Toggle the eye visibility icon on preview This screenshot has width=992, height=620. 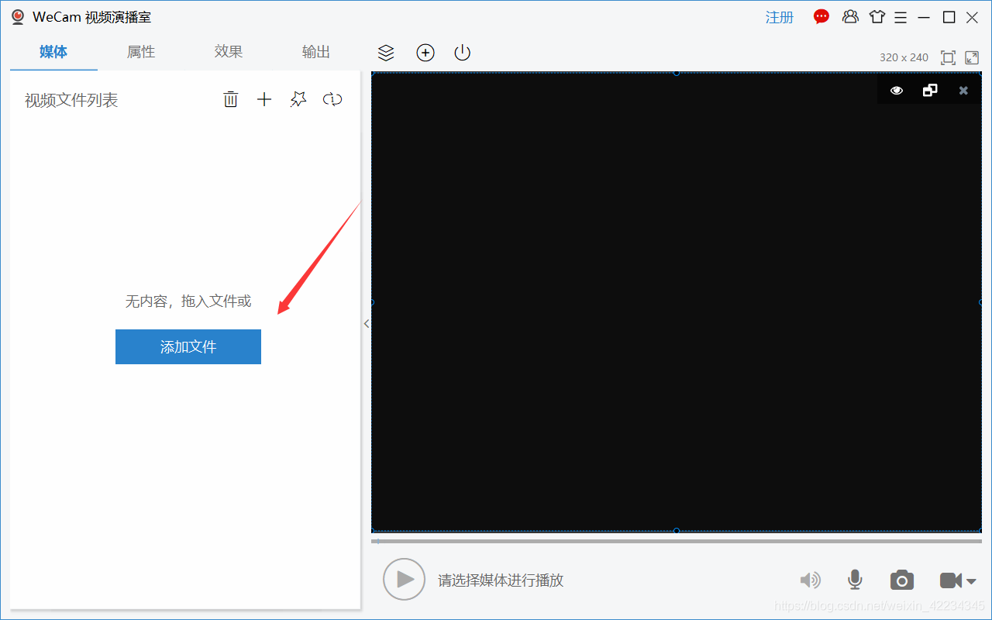pos(897,91)
